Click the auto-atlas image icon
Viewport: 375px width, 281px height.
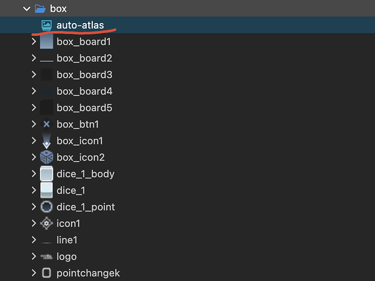47,25
